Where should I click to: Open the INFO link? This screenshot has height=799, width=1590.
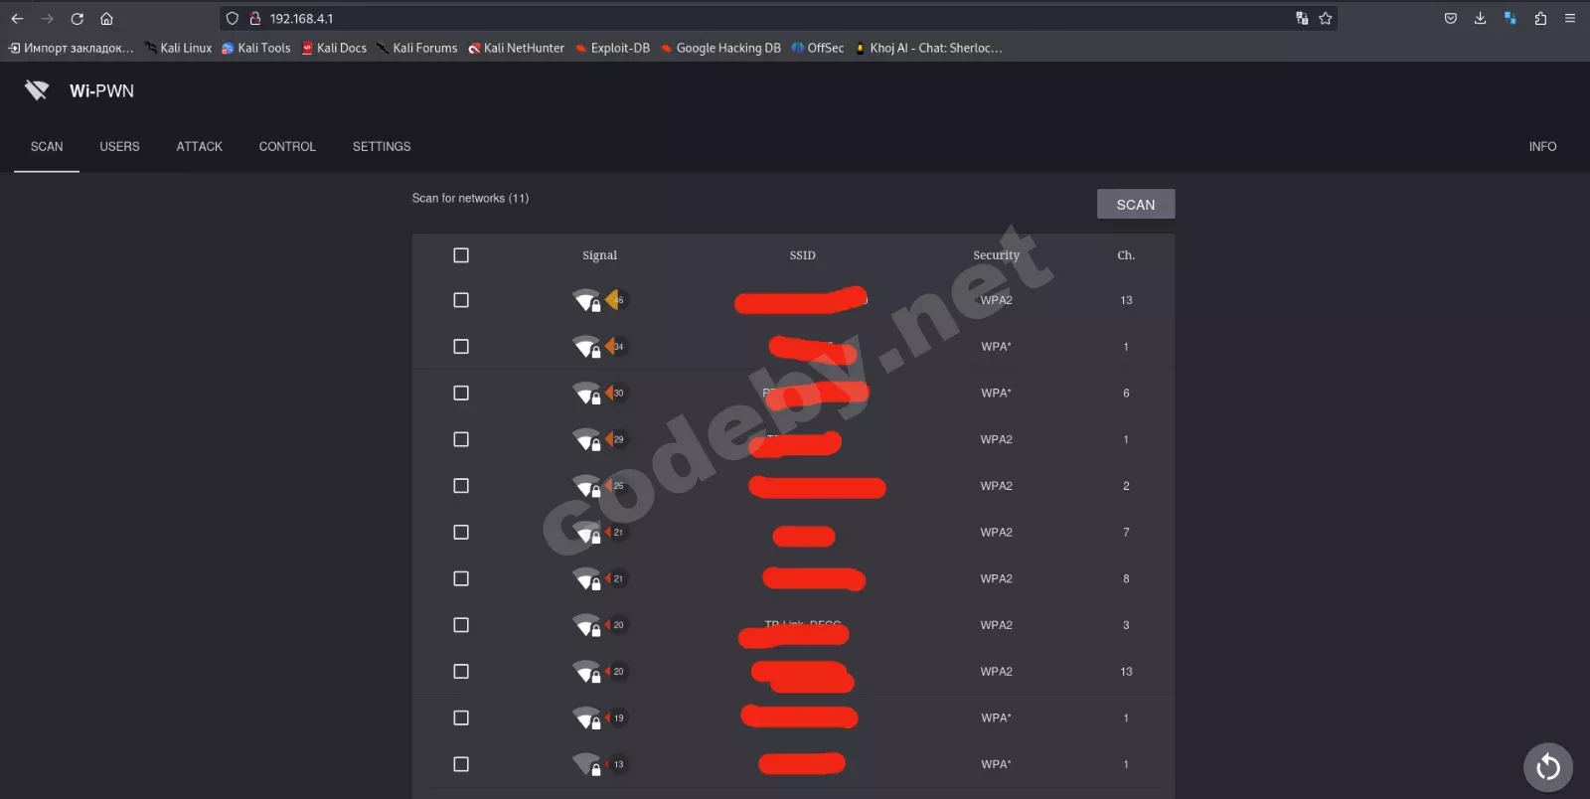pyautogui.click(x=1542, y=147)
